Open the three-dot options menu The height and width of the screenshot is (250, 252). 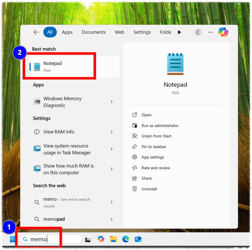coord(210,32)
